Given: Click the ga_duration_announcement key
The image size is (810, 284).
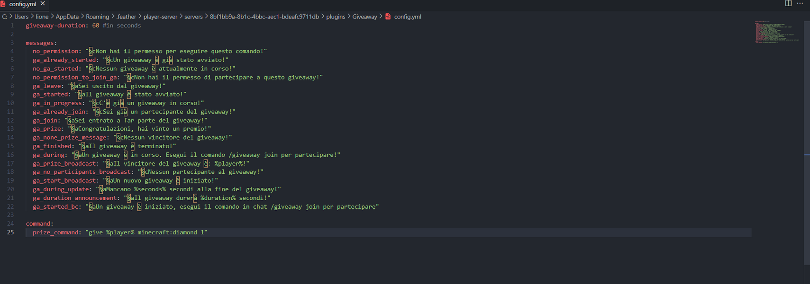Looking at the screenshot, I should click(75, 198).
